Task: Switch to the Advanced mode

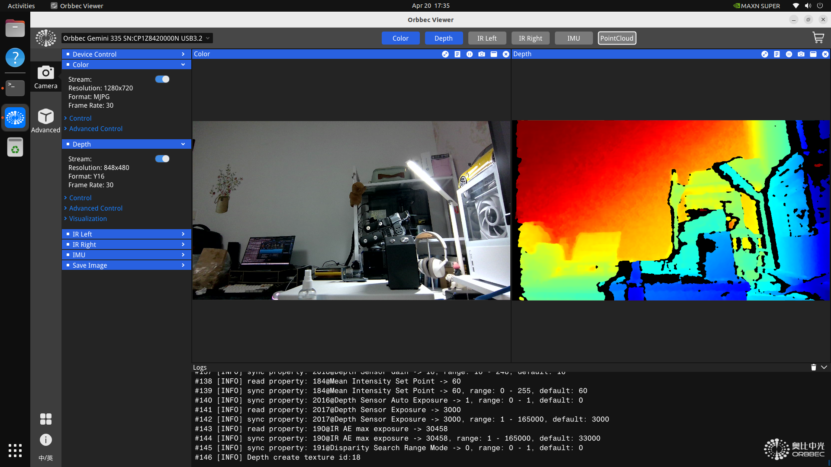Action: coord(46,121)
